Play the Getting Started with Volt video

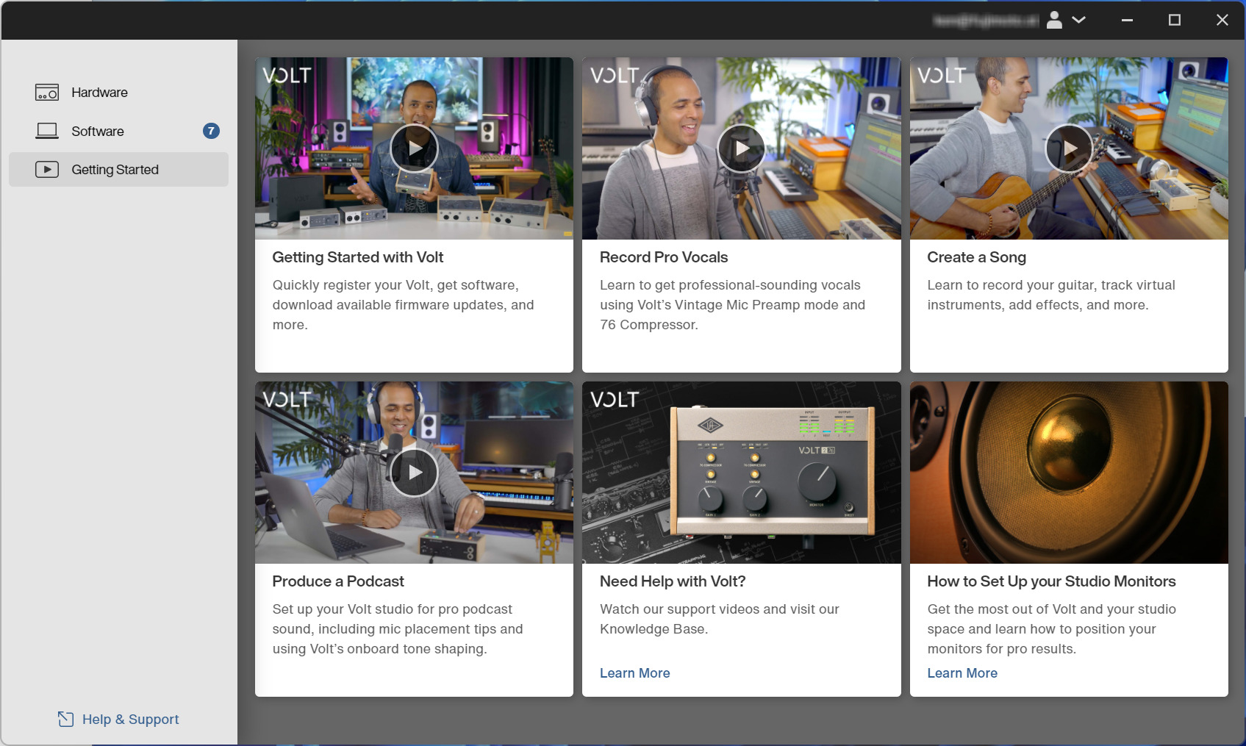pos(414,148)
